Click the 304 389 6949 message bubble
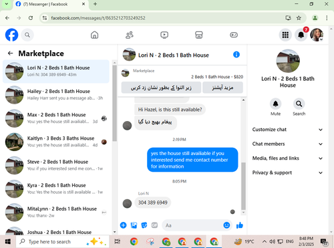This screenshot has height=248, width=334. (152, 203)
